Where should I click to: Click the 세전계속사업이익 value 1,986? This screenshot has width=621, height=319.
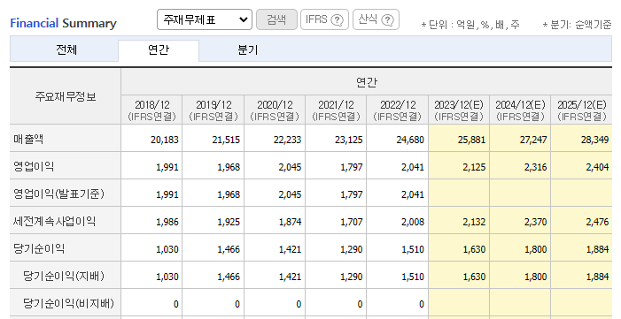click(167, 222)
